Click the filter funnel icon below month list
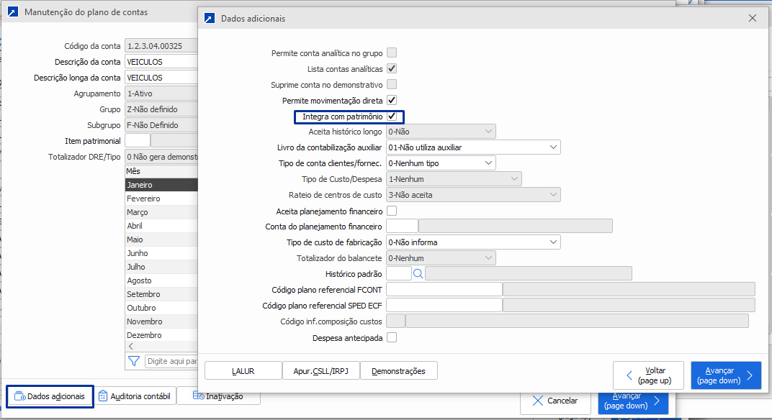 [133, 361]
